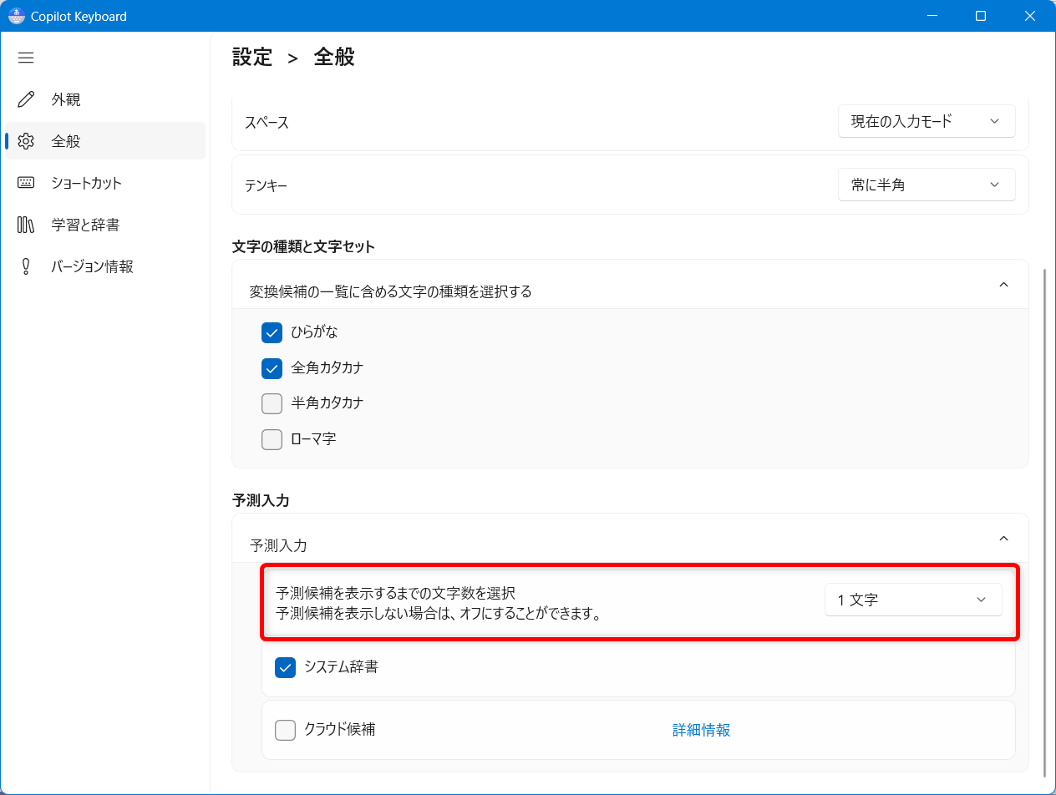Click the スペース row label
The height and width of the screenshot is (795, 1056).
click(x=267, y=123)
